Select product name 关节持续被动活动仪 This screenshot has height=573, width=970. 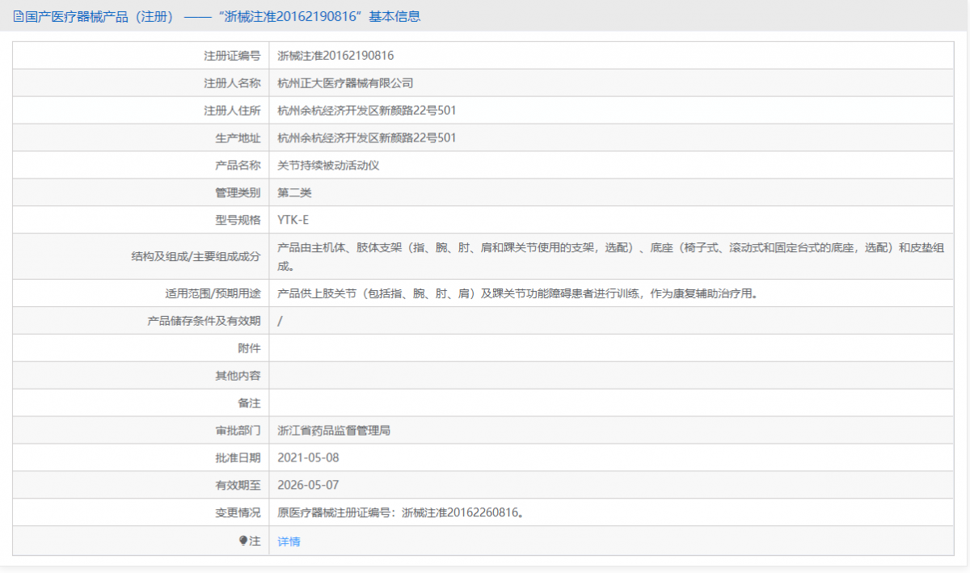[x=328, y=166]
